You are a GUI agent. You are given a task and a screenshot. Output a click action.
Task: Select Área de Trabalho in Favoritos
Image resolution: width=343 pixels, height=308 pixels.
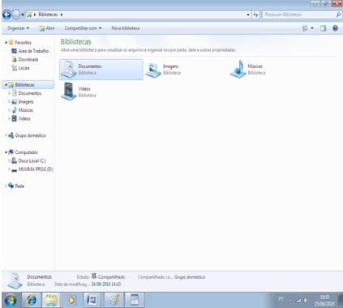coord(30,51)
